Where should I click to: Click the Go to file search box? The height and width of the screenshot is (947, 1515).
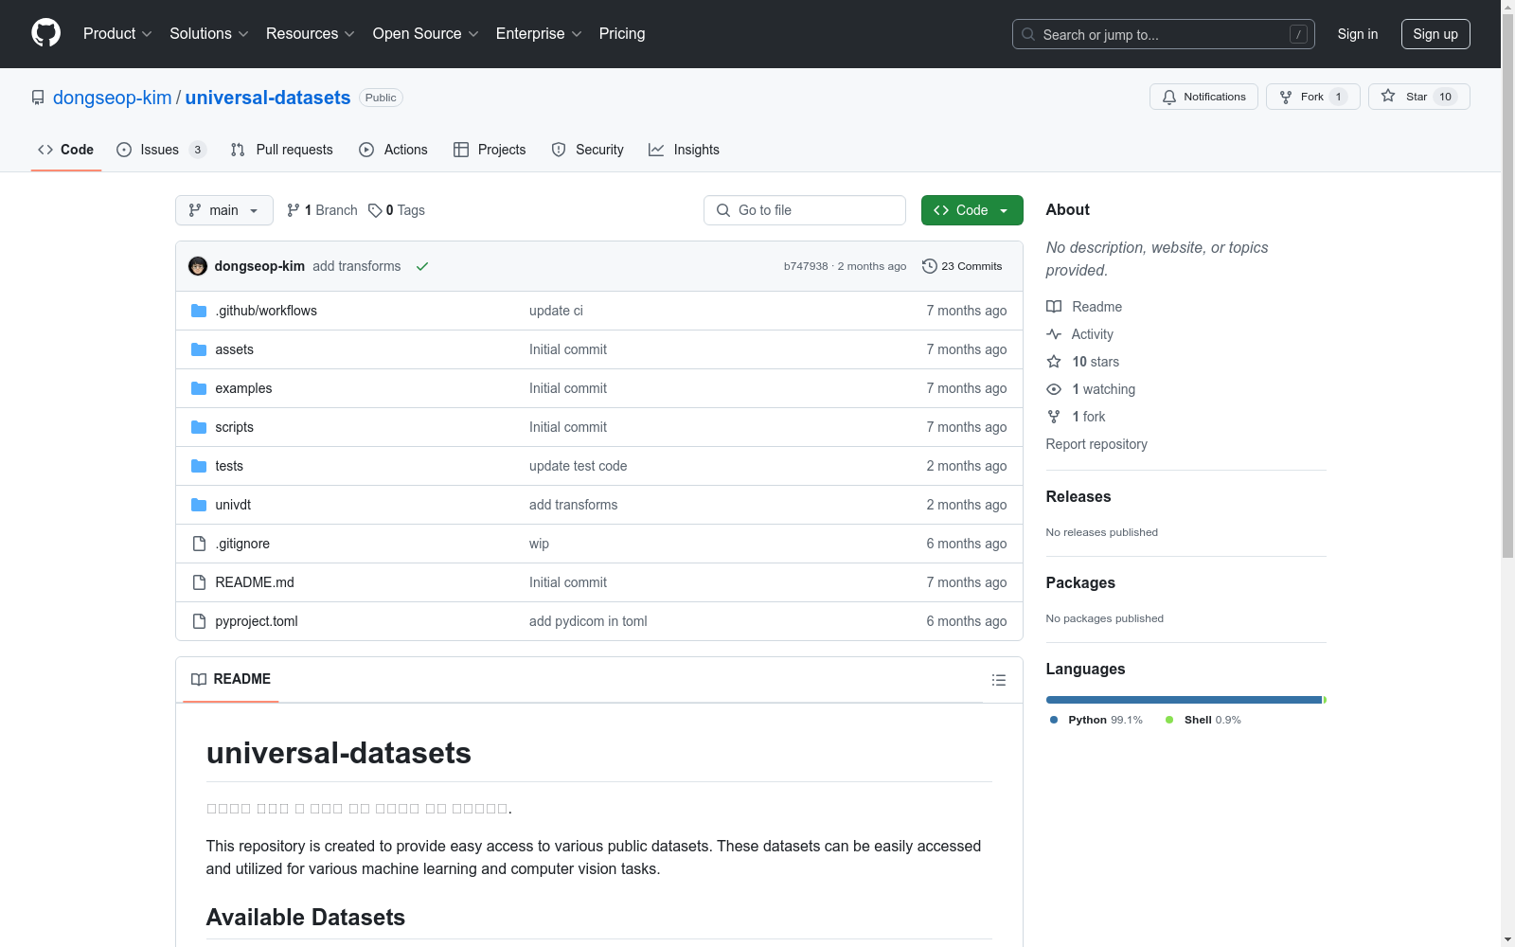point(805,210)
